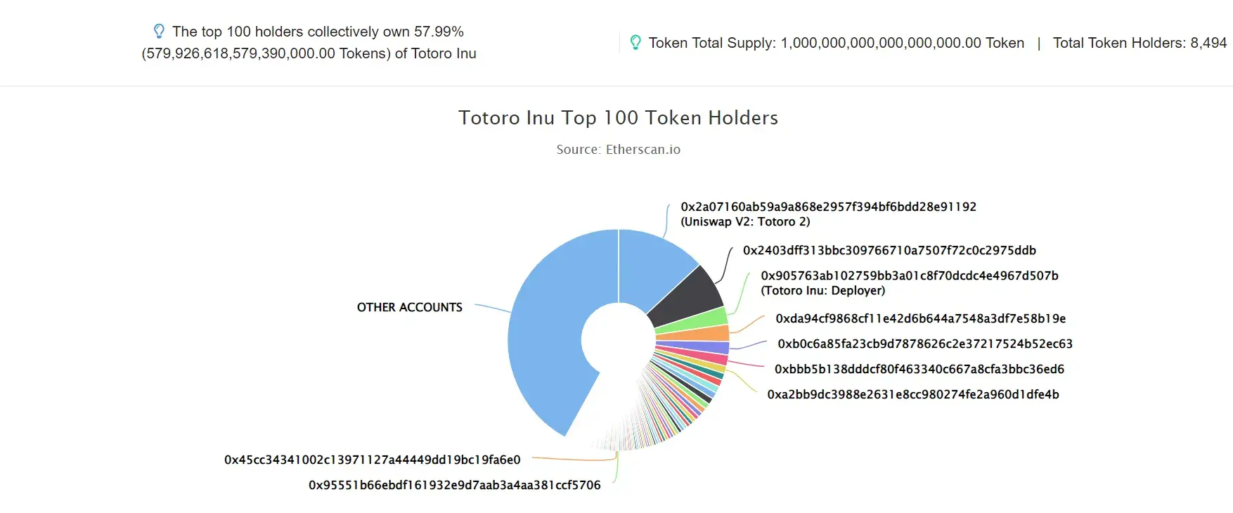The width and height of the screenshot is (1233, 513).
Task: Click address label 0x95551b66ebdf161932e9d7aab3a4aa381ccf5706
Action: (x=455, y=485)
